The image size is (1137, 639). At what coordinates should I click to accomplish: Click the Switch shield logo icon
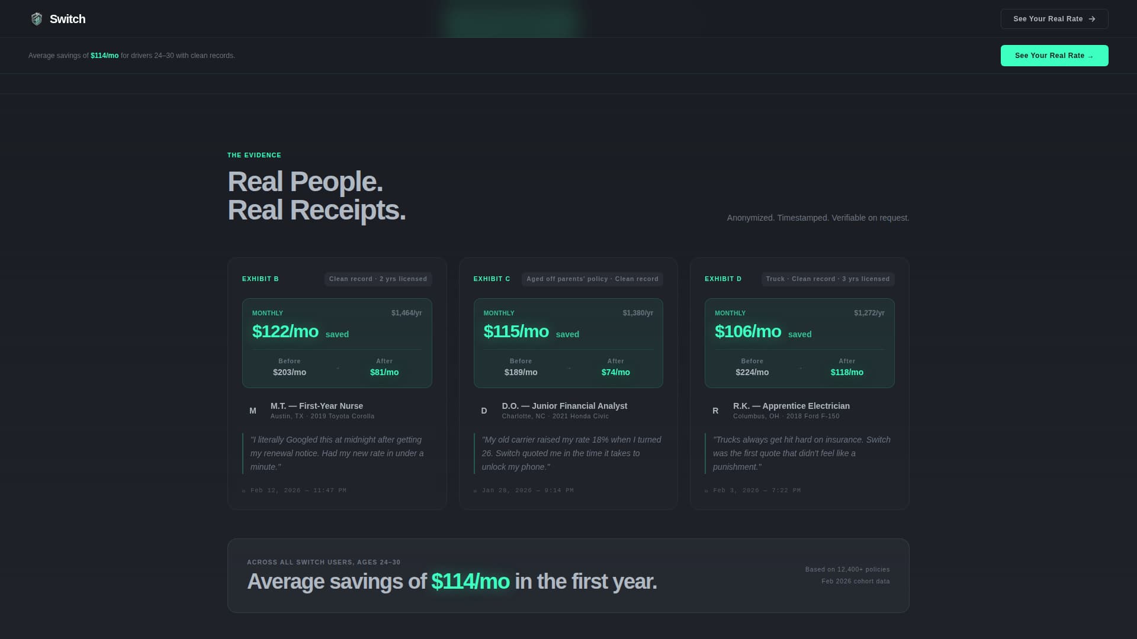[x=37, y=19]
